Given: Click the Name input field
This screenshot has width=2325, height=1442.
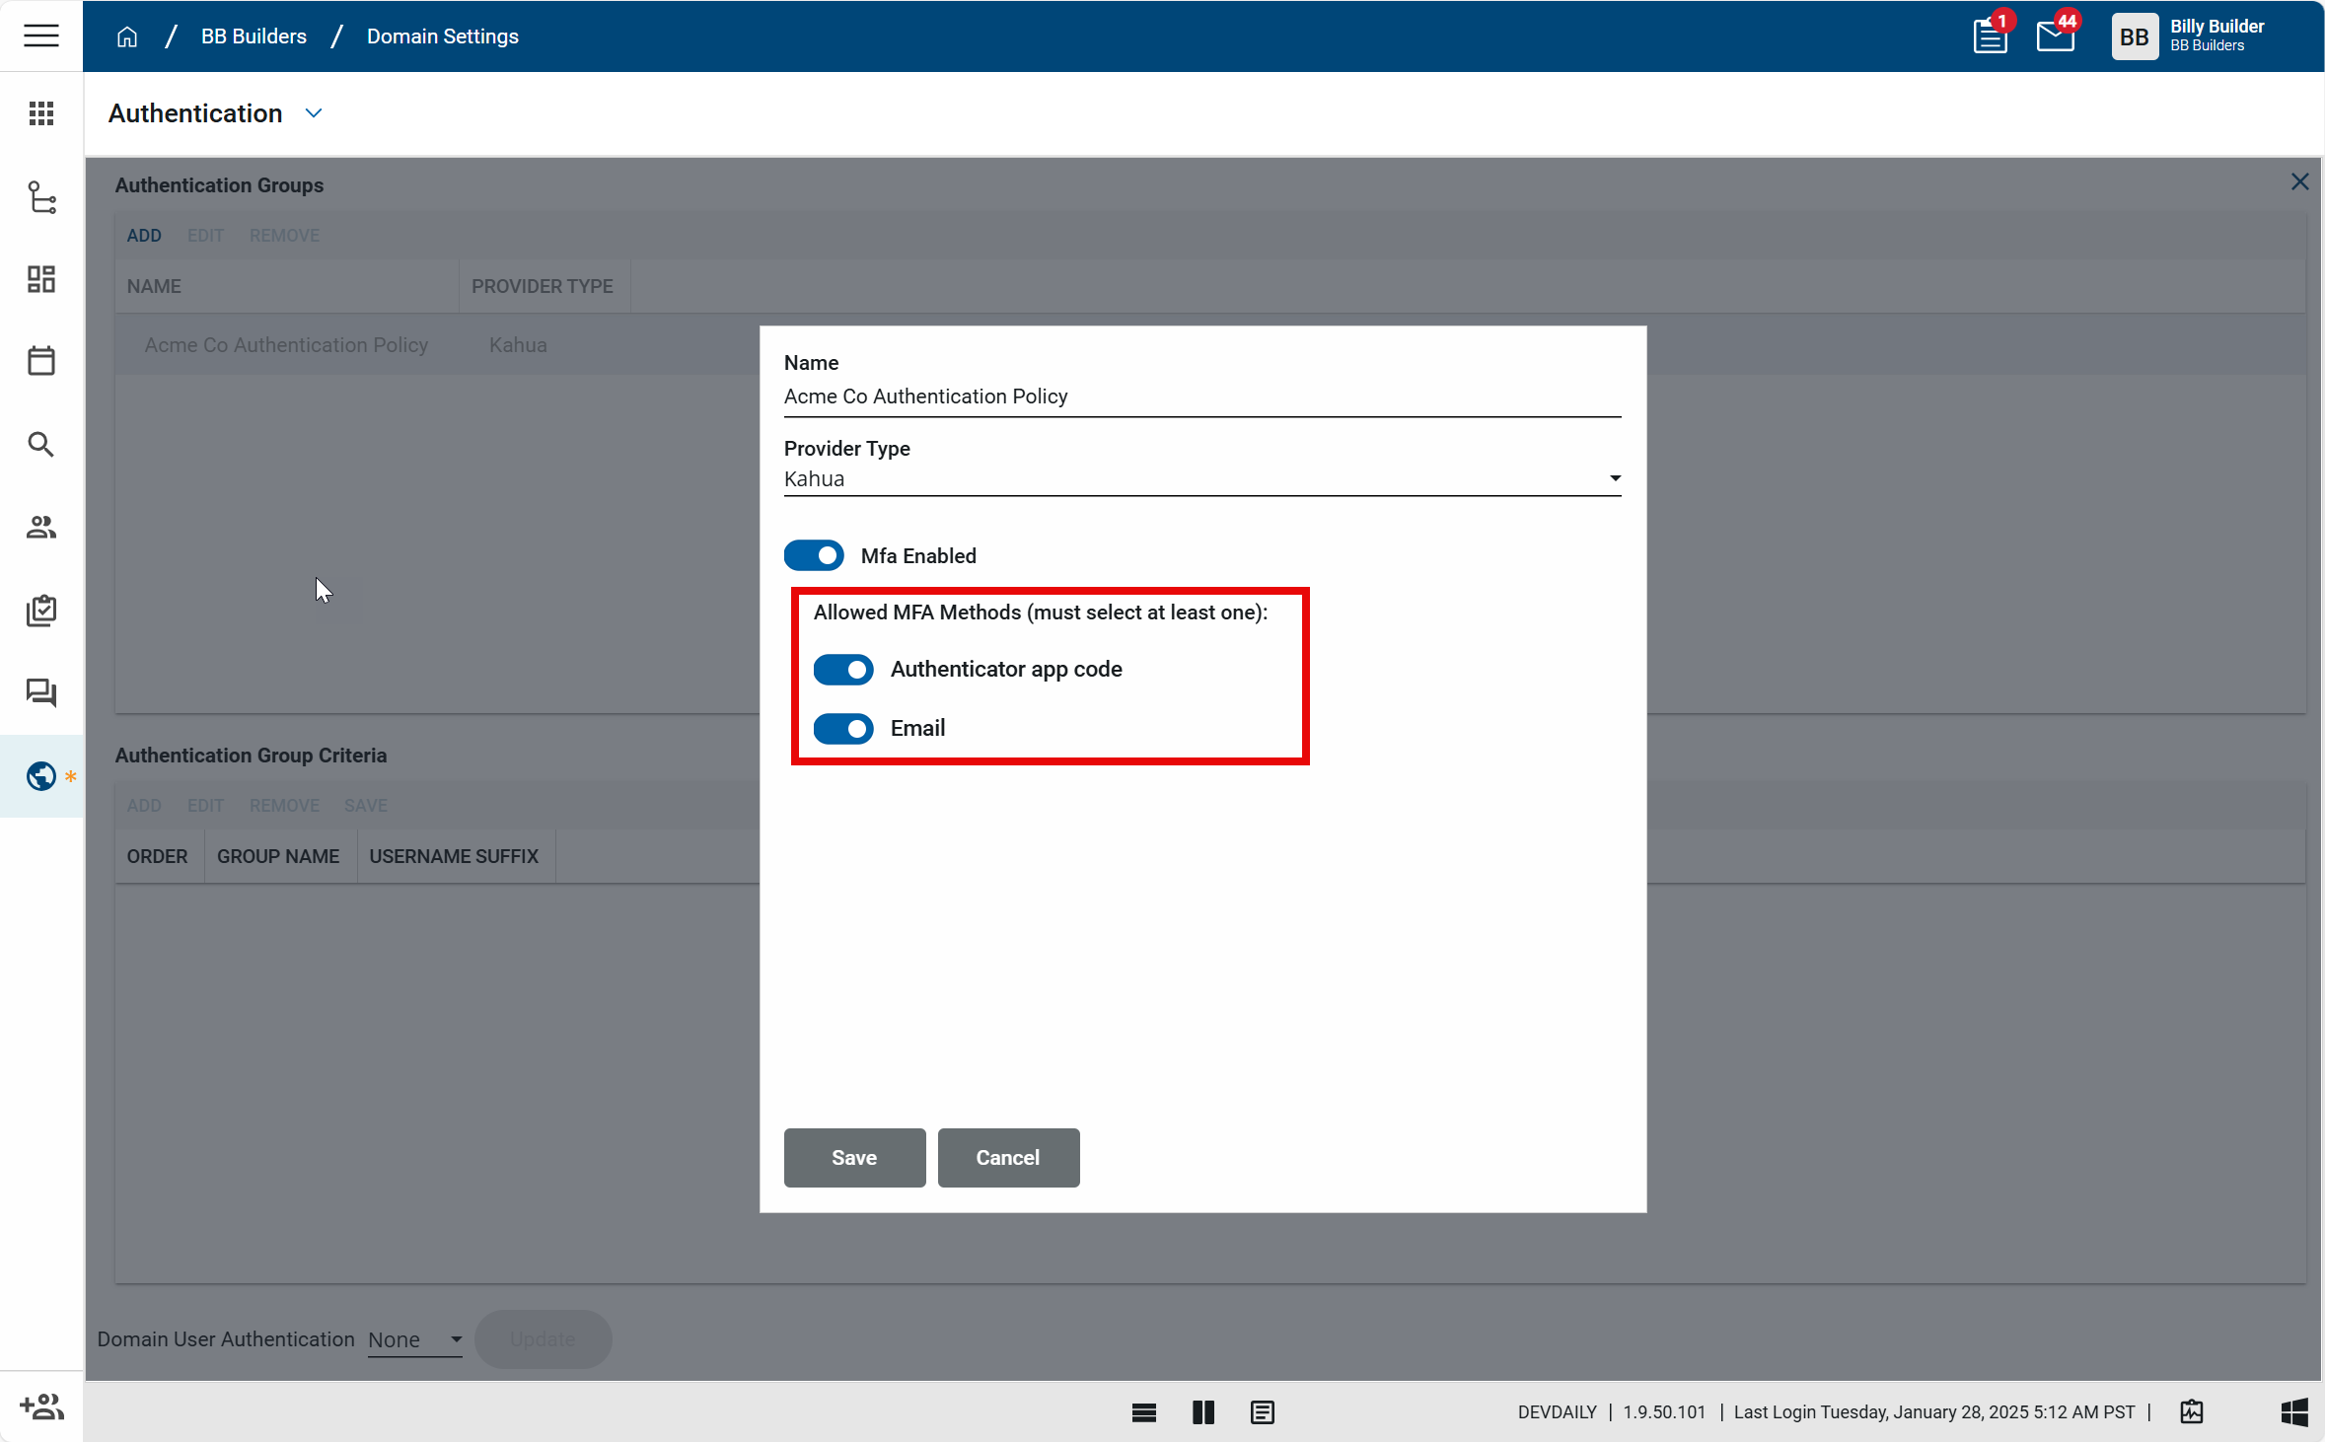Looking at the screenshot, I should click(1201, 397).
